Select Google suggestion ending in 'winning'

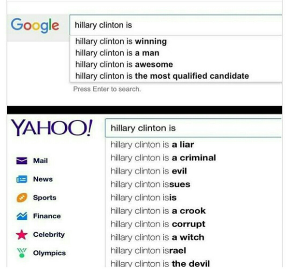coord(121,41)
